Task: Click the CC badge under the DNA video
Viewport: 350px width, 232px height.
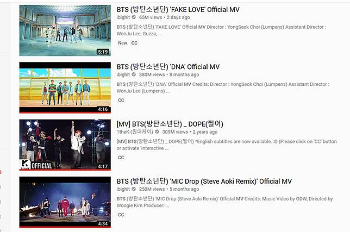Action: point(121,100)
